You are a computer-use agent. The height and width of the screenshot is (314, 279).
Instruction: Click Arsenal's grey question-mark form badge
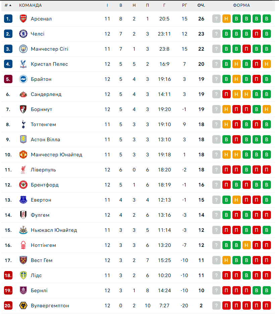[216, 19]
